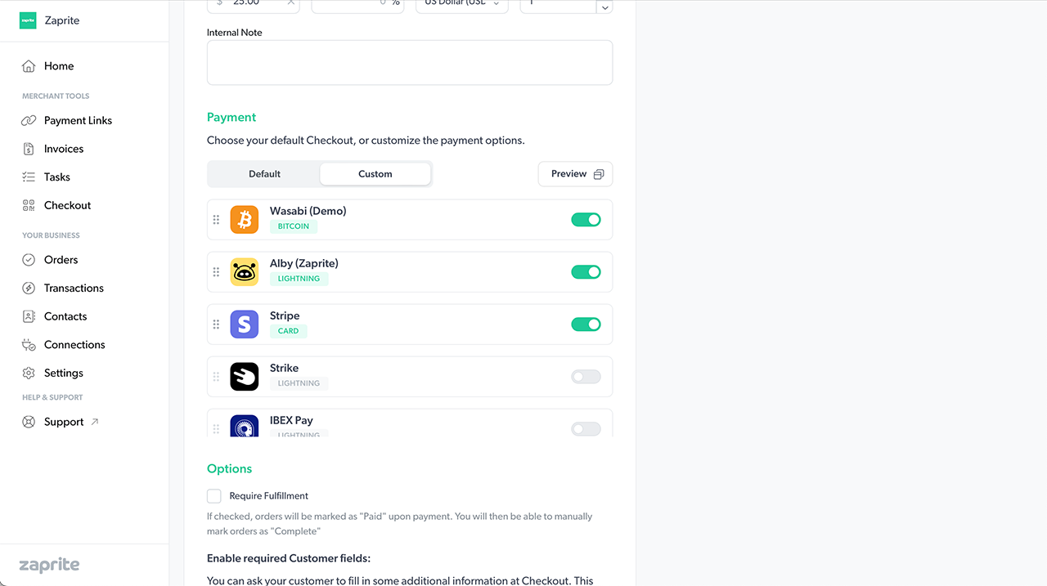The width and height of the screenshot is (1047, 586).
Task: Select the Custom payment tab
Action: pyautogui.click(x=375, y=174)
